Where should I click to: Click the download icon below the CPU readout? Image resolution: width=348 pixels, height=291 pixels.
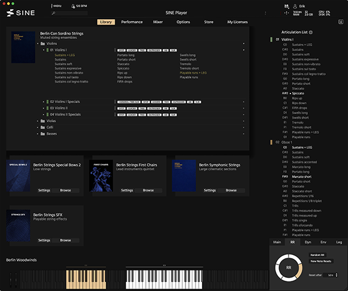341,22
